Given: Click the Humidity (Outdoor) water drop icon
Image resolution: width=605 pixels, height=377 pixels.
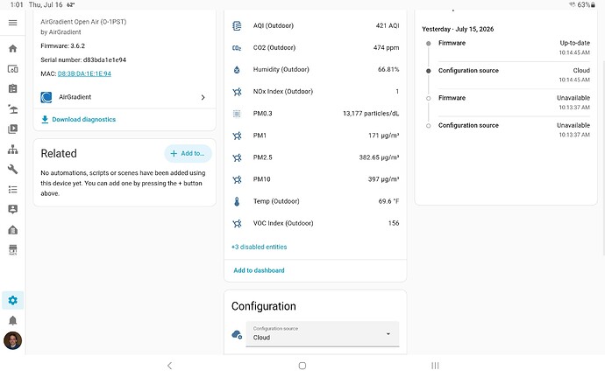Looking at the screenshot, I should click(x=237, y=70).
